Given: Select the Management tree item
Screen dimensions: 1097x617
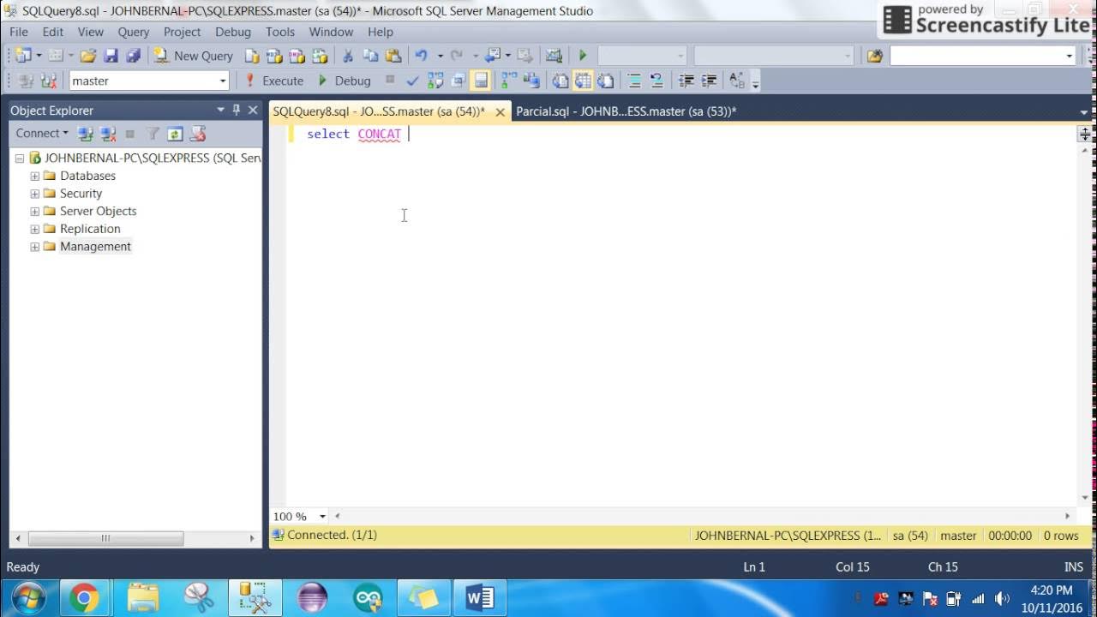Looking at the screenshot, I should click(95, 247).
